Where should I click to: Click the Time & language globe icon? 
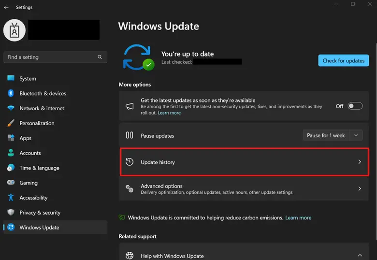tap(11, 168)
